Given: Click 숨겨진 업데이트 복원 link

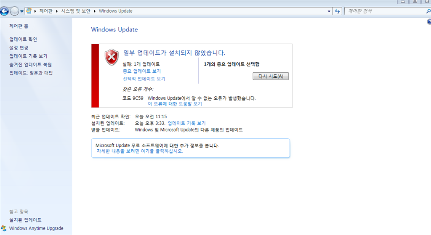Looking at the screenshot, I should [x=30, y=64].
